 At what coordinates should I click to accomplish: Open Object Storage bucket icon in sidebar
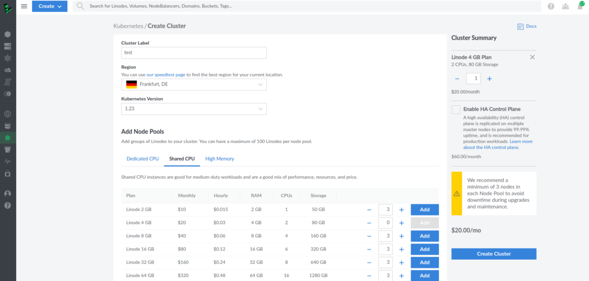point(7,149)
